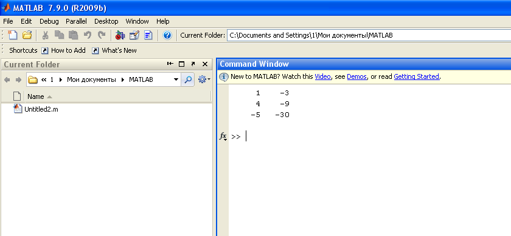This screenshot has width=511, height=236.
Task: Paste from the clipboard icon
Action: coord(74,35)
